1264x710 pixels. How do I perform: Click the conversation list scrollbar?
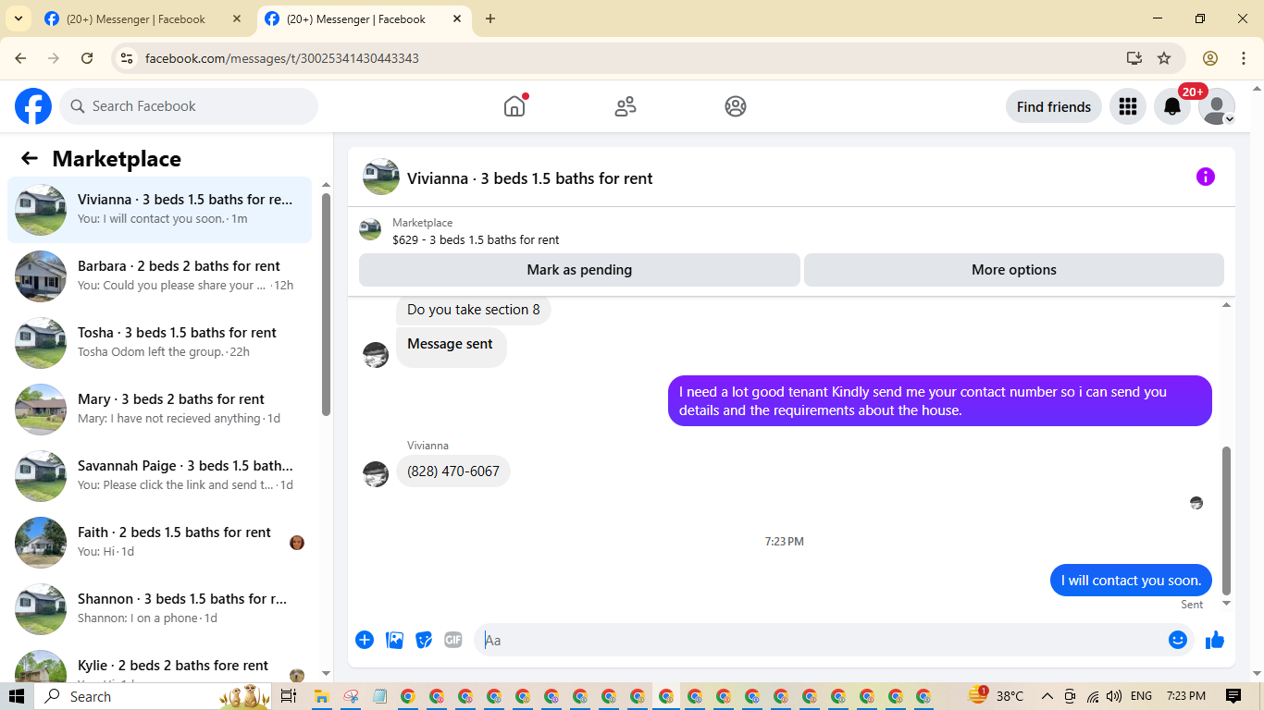pos(326,305)
